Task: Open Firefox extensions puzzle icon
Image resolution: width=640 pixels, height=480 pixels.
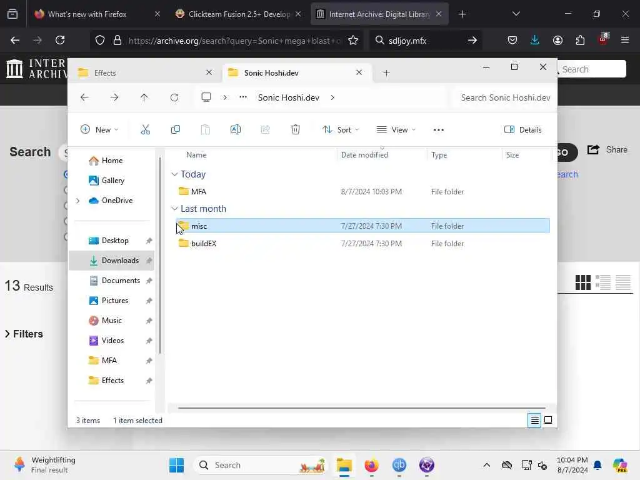Action: (580, 40)
